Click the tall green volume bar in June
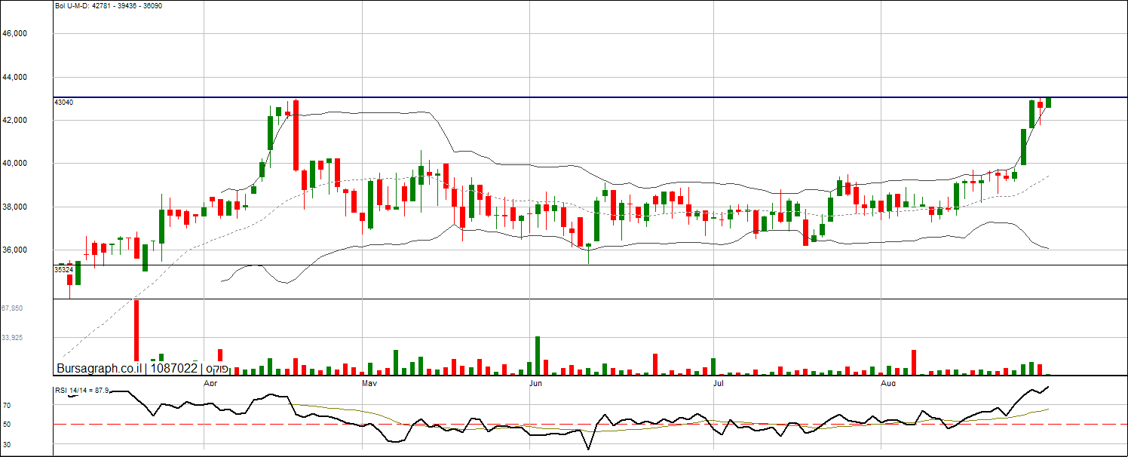 pos(538,356)
